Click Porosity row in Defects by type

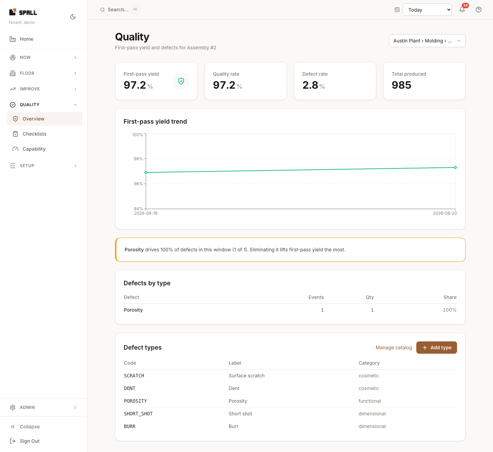click(x=290, y=310)
